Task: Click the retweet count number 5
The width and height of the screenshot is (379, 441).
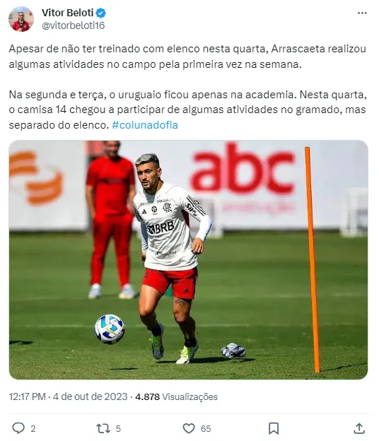Action: (118, 428)
